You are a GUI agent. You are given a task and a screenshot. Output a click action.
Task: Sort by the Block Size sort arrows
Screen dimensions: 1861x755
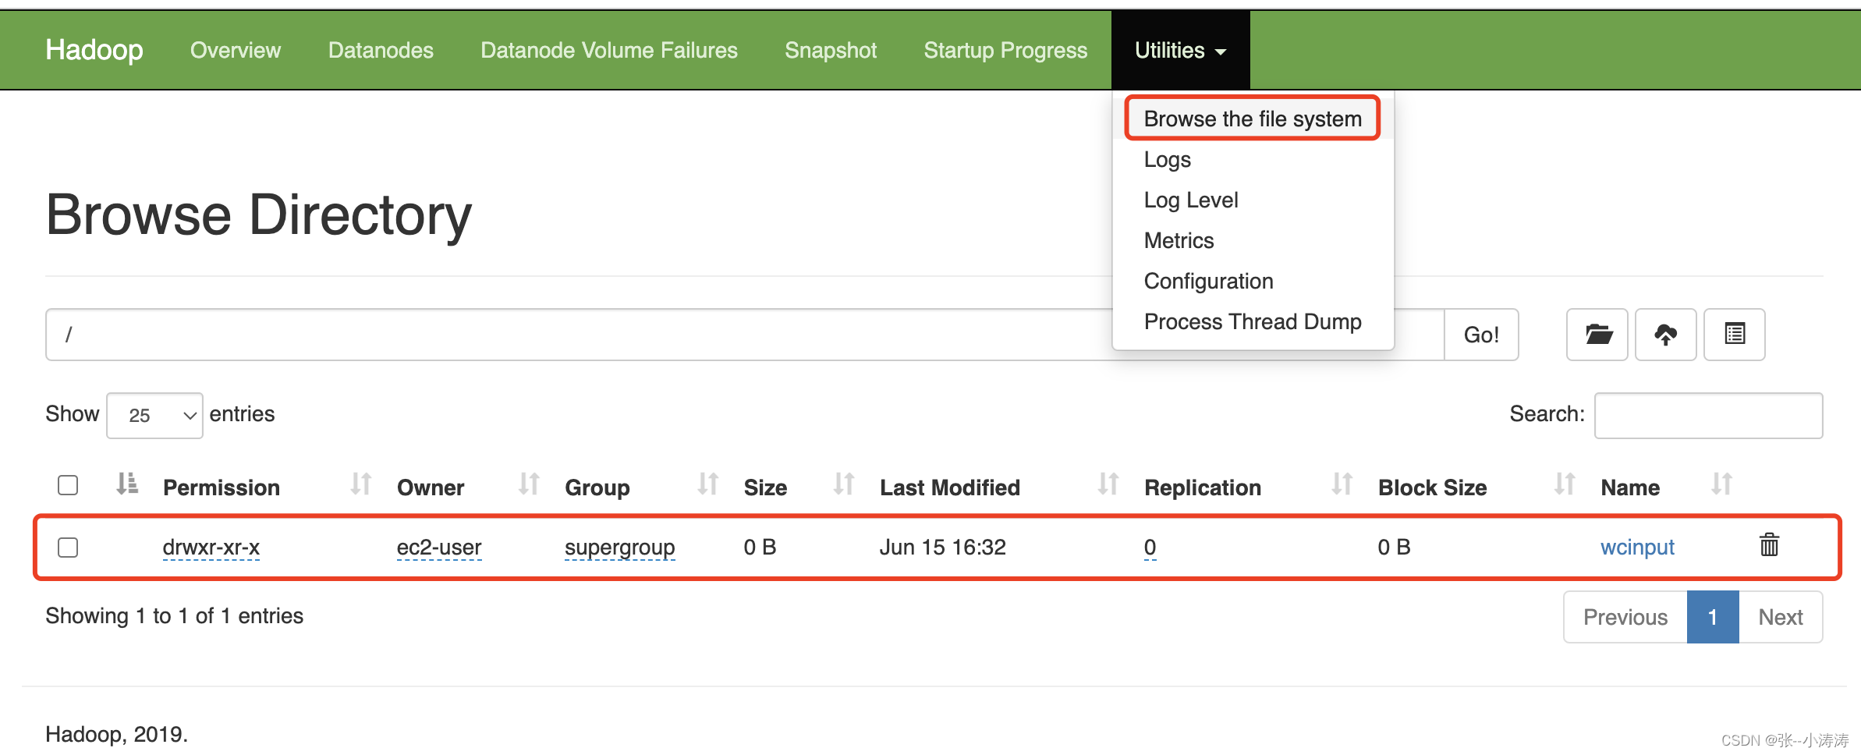1565,484
